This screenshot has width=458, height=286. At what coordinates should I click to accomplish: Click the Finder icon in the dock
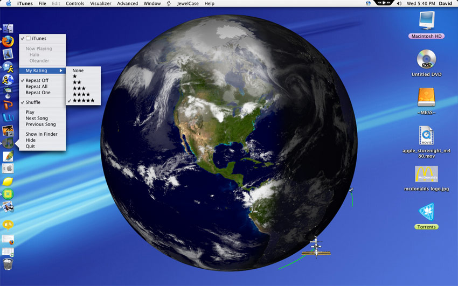click(8, 29)
